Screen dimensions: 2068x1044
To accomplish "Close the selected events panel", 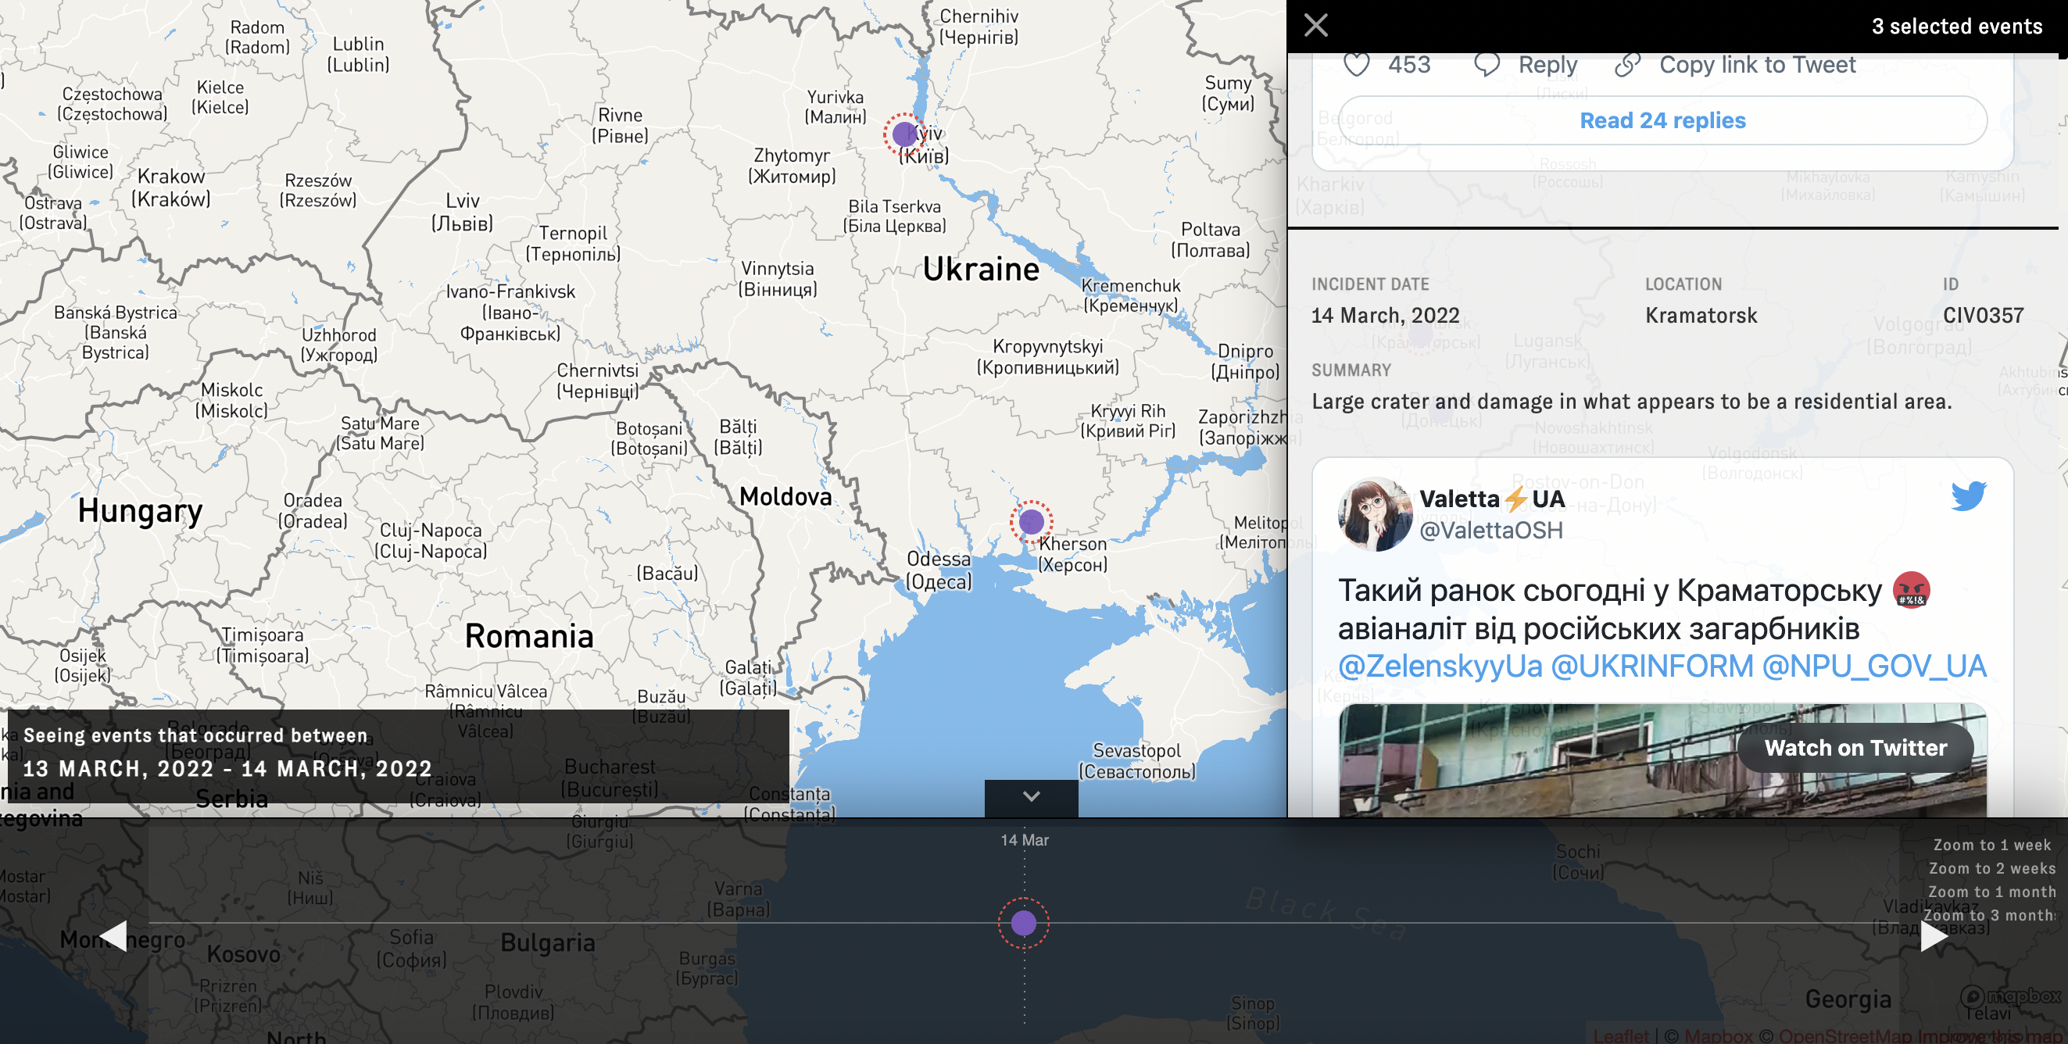I will click(x=1315, y=26).
